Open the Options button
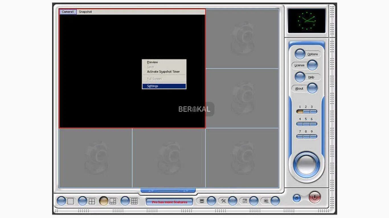 click(300, 54)
